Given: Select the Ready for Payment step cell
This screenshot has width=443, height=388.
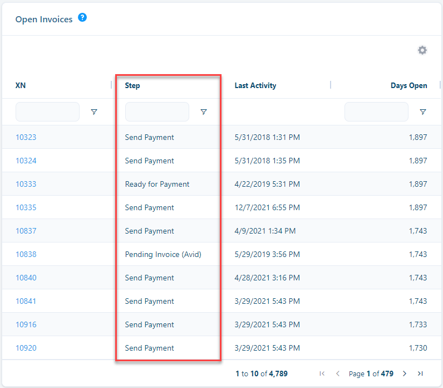Looking at the screenshot, I should [157, 184].
